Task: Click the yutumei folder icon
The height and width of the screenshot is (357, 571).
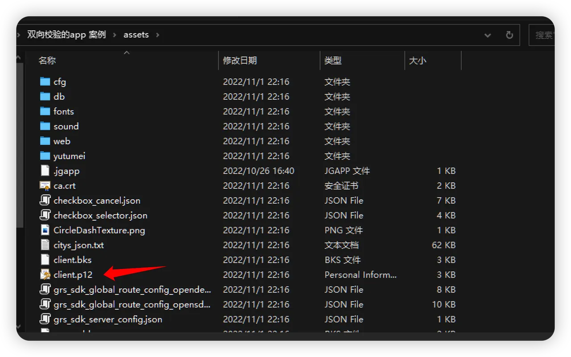Action: (45, 156)
